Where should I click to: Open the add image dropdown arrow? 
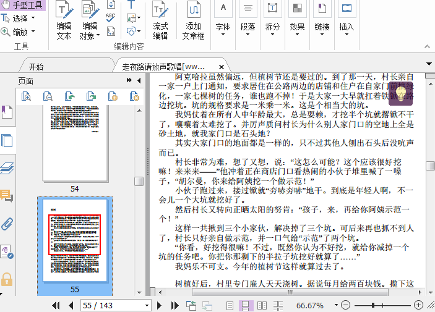point(139,18)
